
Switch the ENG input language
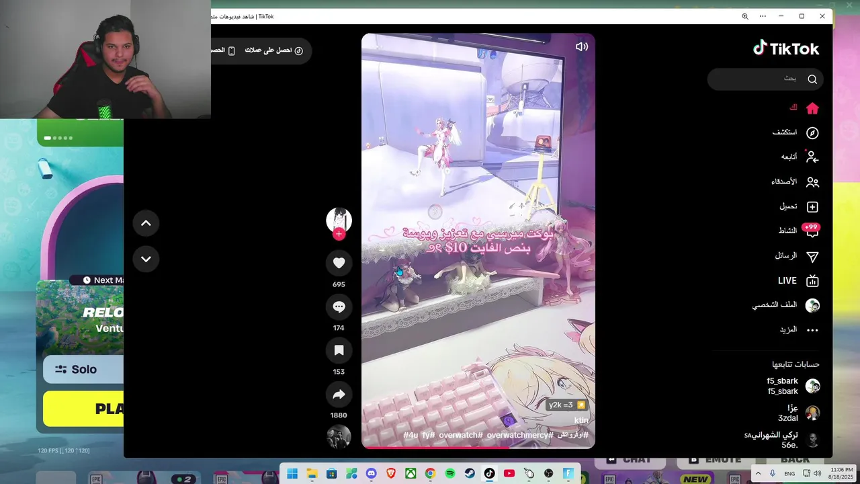[789, 473]
